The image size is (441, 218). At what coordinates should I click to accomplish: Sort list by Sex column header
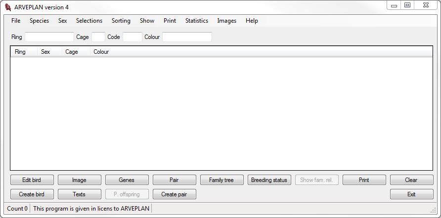click(49, 52)
